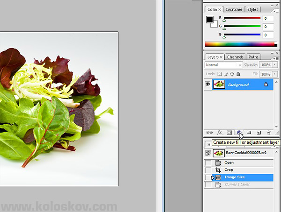Click the Opacity value field

(x=266, y=65)
